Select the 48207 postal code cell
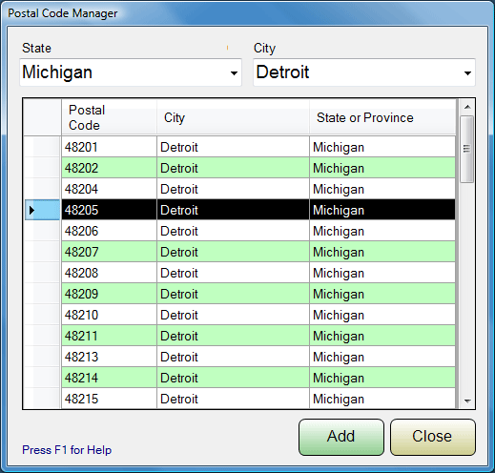The height and width of the screenshot is (473, 495). [x=109, y=252]
